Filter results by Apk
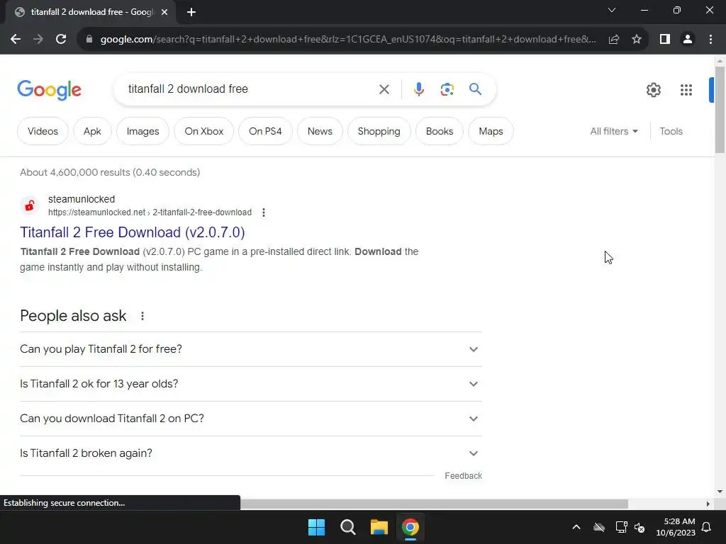This screenshot has width=726, height=544. tap(92, 131)
